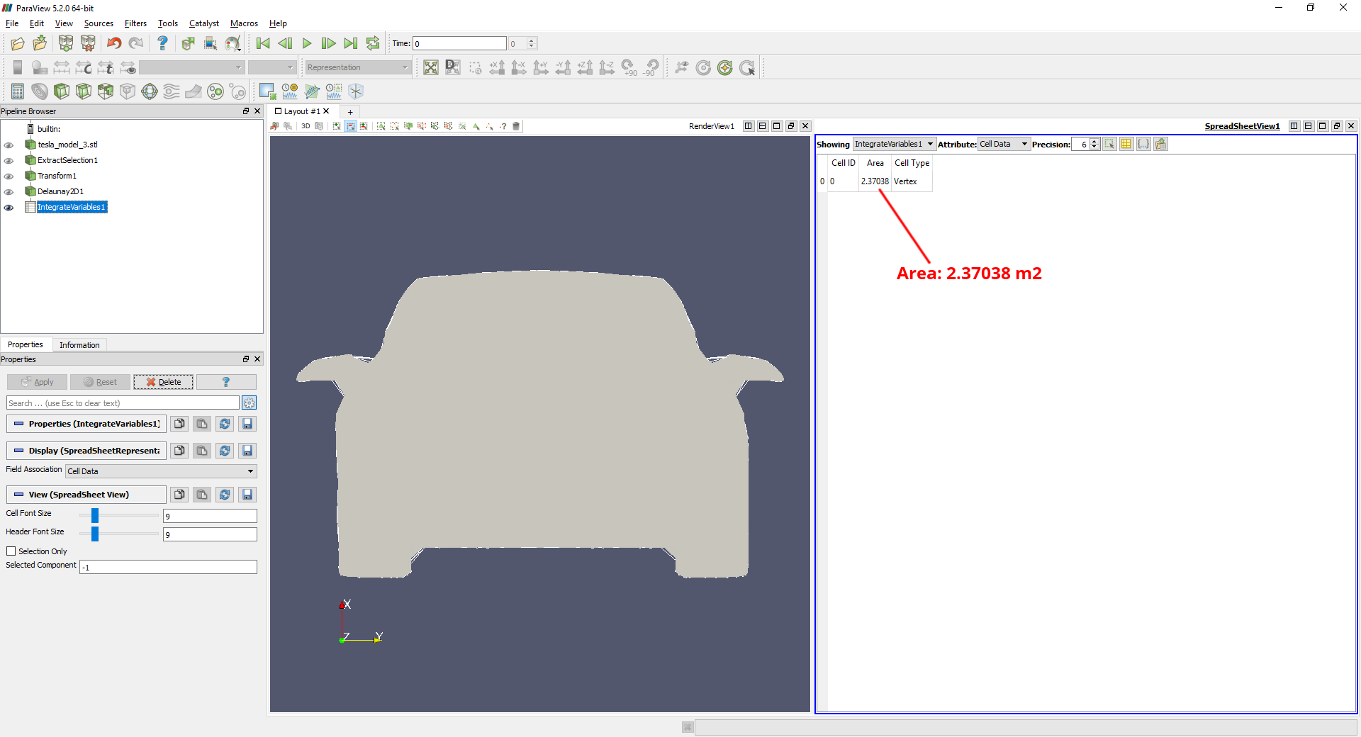Open the Attribute Cell Data dropdown
Image resolution: width=1361 pixels, height=737 pixels.
point(1003,145)
